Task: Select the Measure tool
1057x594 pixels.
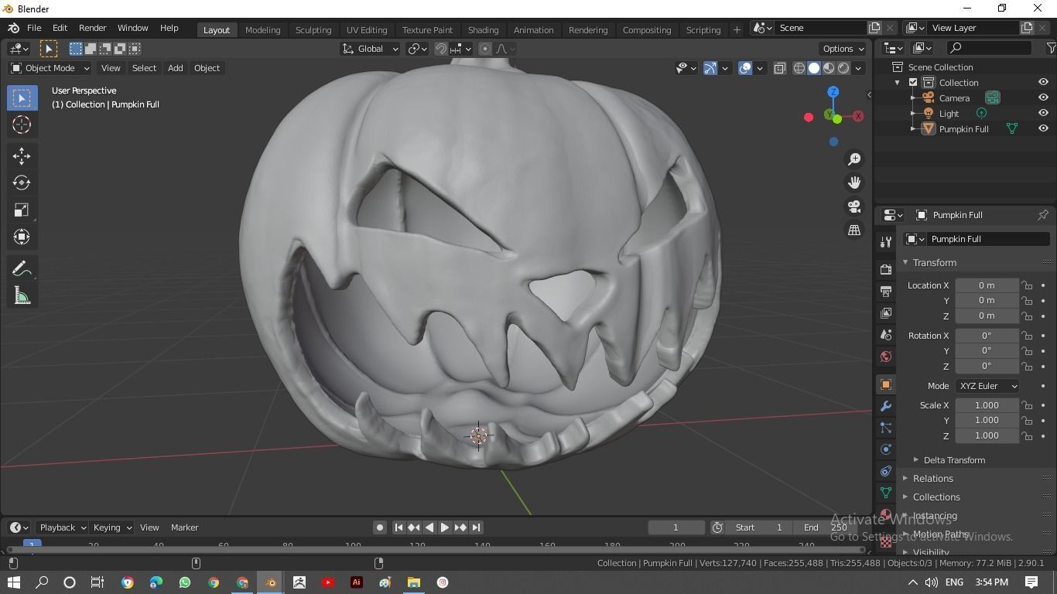Action: (x=21, y=296)
